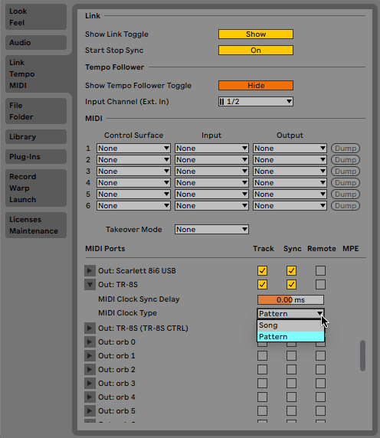Enable Track checkbox for Out: orb 2
Viewport: 380px width, 438px height.
click(x=262, y=369)
